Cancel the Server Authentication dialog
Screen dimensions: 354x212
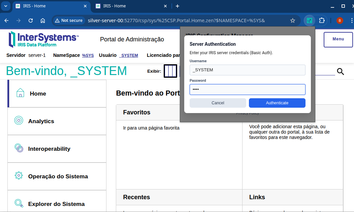tap(218, 103)
